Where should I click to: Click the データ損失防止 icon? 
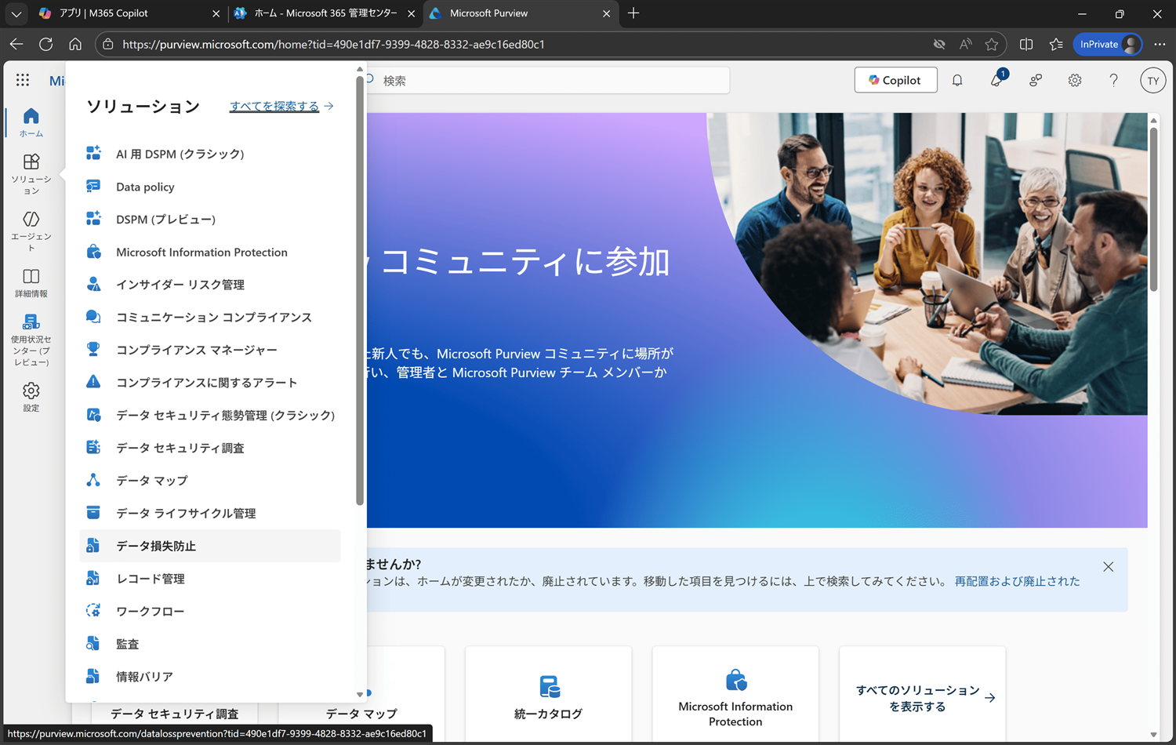tap(93, 546)
